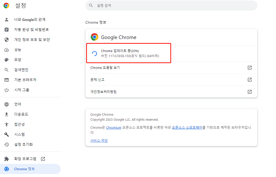
Task: Select 설정 초기화 in the sidebar
Action: (x=23, y=144)
